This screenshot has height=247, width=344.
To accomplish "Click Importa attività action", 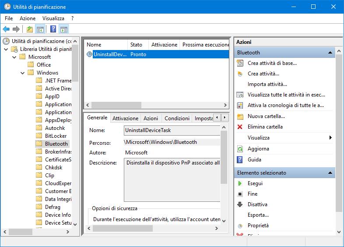I will tap(267, 84).
